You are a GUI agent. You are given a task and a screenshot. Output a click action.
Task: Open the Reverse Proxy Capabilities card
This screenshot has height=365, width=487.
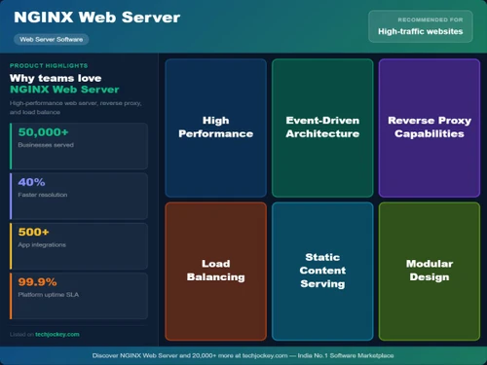[430, 128]
